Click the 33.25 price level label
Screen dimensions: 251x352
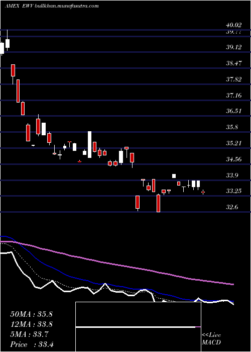233,191
